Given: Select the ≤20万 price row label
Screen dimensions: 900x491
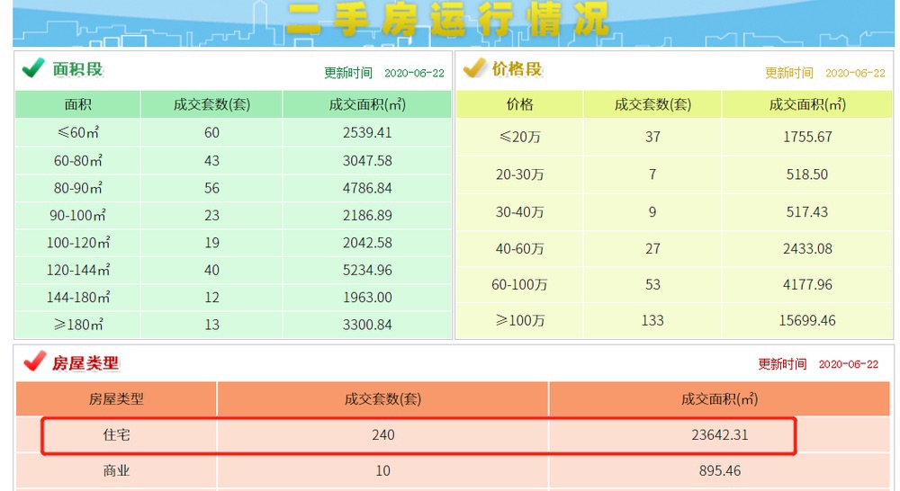Looking at the screenshot, I should 519,137.
